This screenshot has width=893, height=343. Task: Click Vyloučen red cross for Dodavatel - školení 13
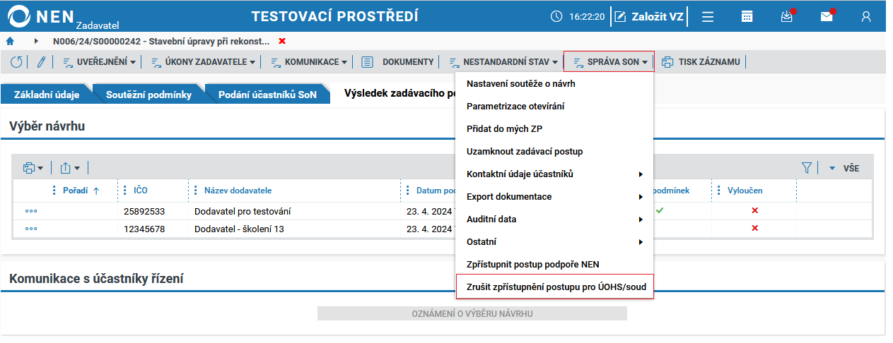point(754,228)
